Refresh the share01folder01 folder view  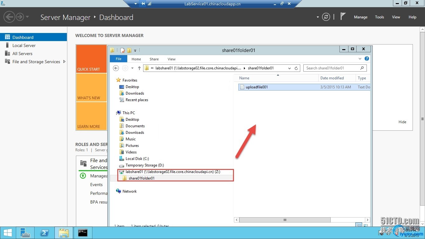296,68
